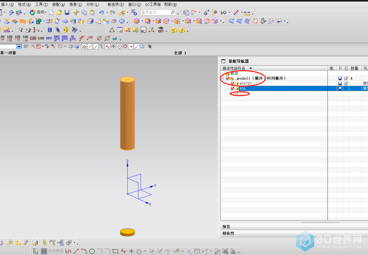The height and width of the screenshot is (255, 368).
Task: Click the assembly constraints chain-link icon
Action: tap(45, 243)
